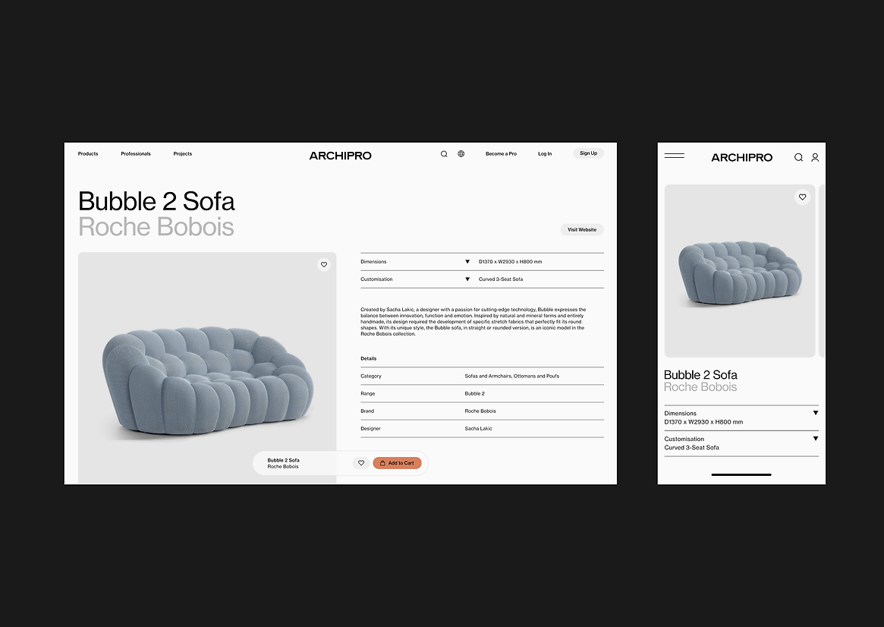Open the Products menu
Screen dimensions: 884x627
click(x=88, y=154)
